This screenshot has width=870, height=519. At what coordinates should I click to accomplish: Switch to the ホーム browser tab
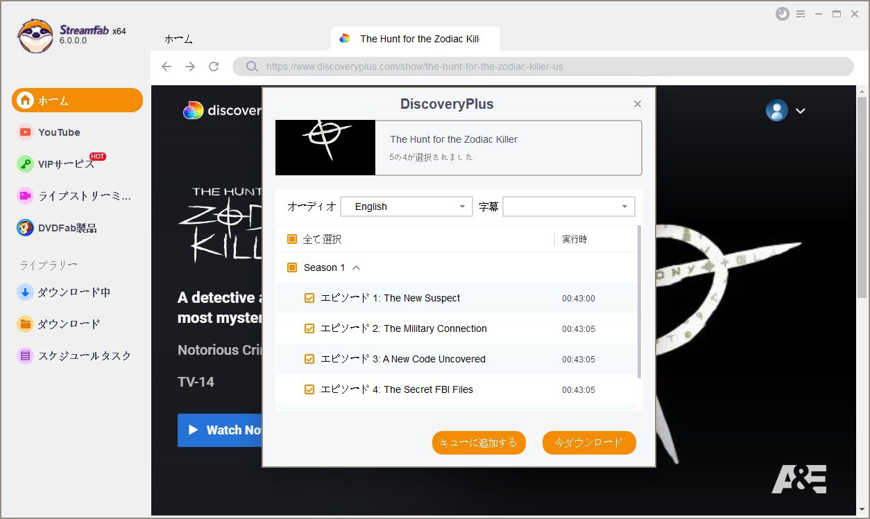pyautogui.click(x=178, y=39)
